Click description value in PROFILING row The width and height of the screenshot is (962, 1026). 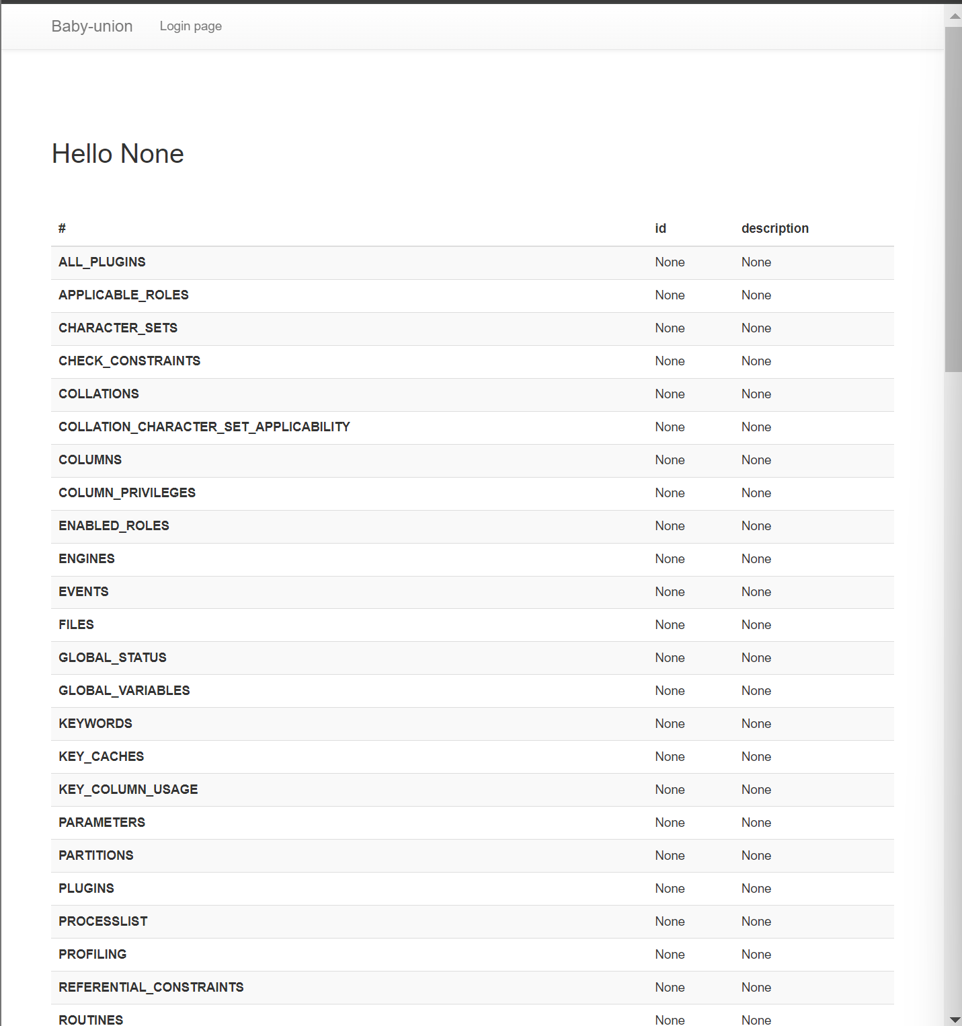(756, 955)
